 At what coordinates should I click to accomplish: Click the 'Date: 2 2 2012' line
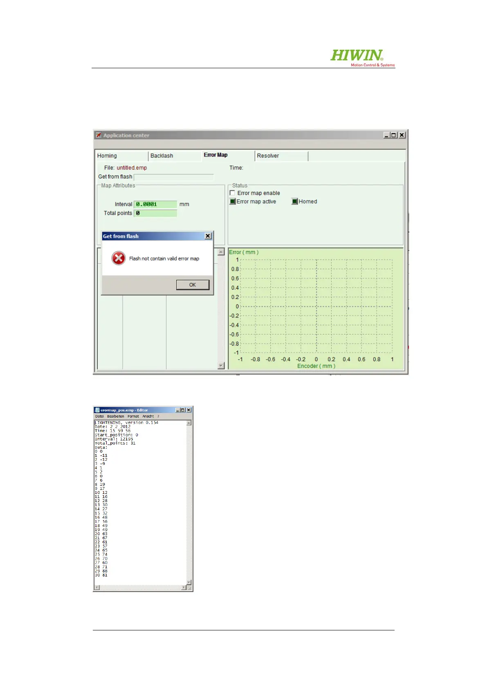click(113, 427)
